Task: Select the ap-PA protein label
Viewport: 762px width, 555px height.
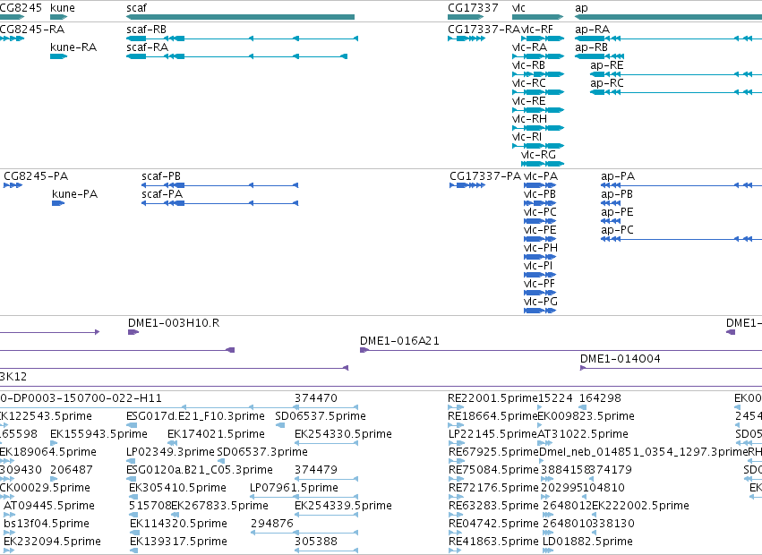Action: 618,176
